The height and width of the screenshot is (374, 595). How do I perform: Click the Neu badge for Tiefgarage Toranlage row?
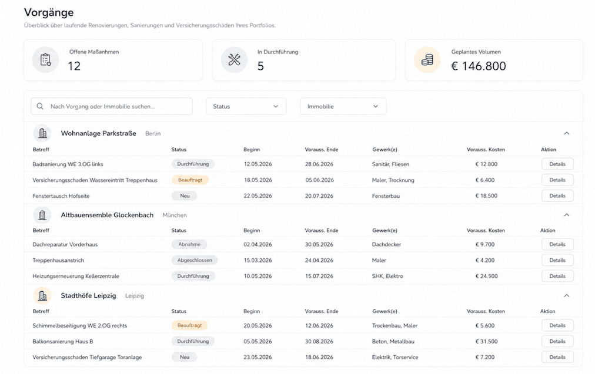[185, 358]
